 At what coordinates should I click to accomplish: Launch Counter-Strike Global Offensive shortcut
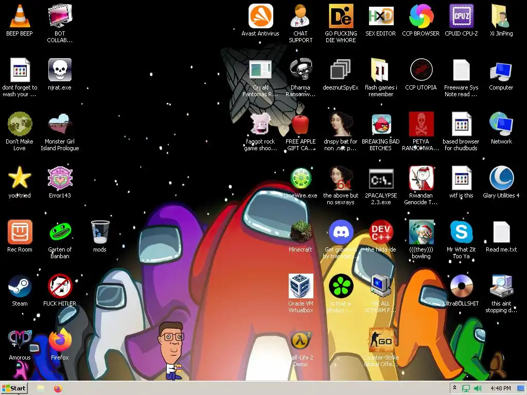380,340
